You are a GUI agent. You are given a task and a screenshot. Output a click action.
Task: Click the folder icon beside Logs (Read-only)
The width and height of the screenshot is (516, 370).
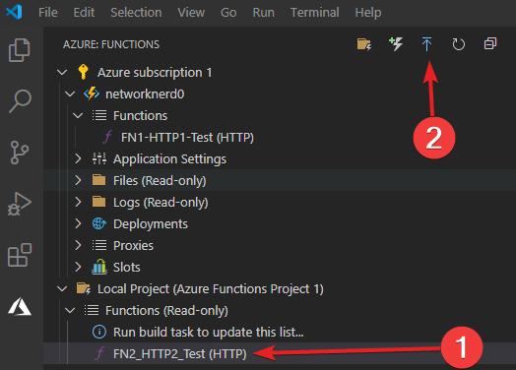click(x=99, y=202)
